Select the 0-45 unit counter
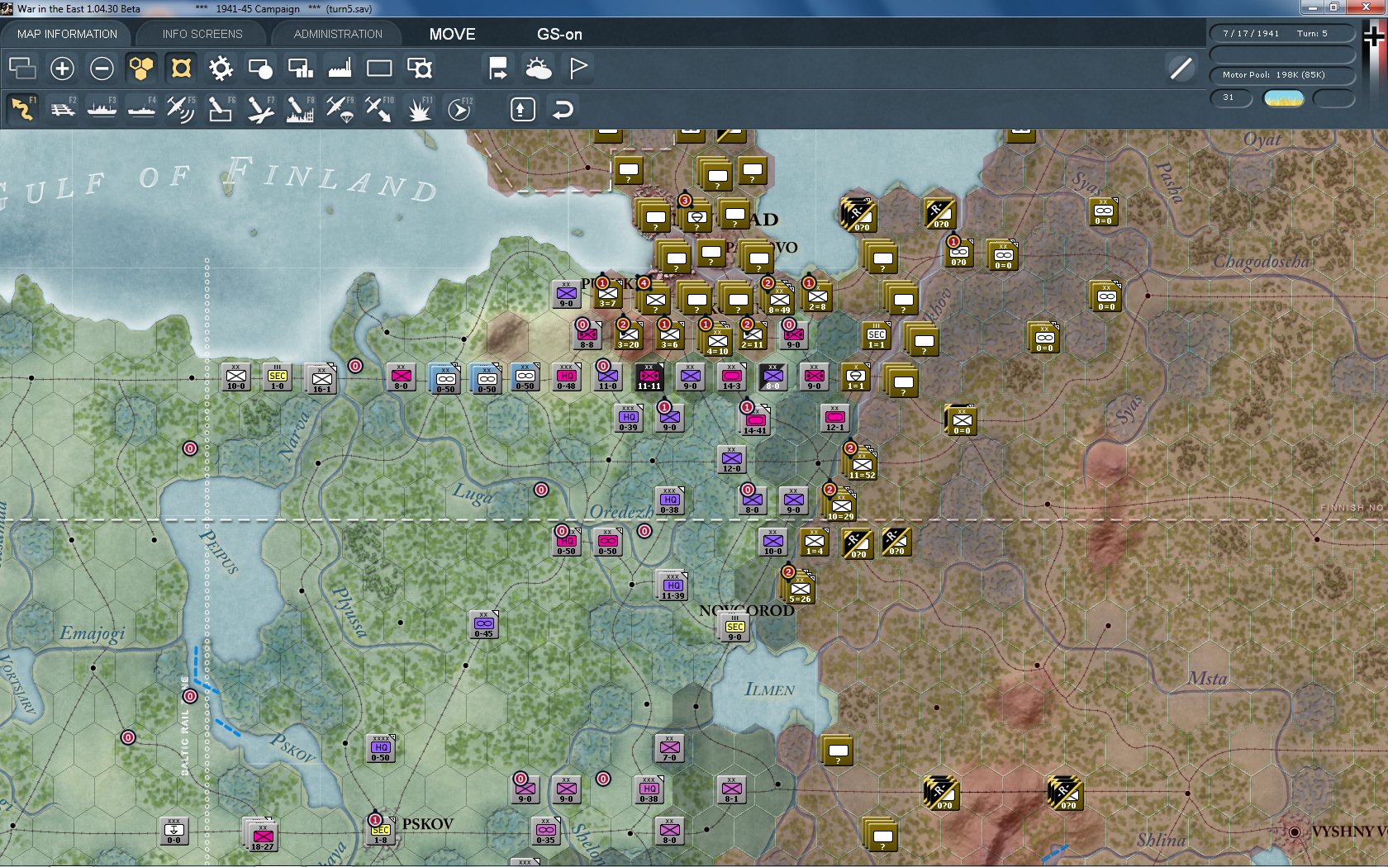The image size is (1388, 867). coord(484,624)
